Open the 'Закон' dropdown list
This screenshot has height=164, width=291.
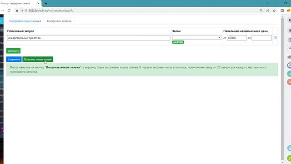[196, 37]
